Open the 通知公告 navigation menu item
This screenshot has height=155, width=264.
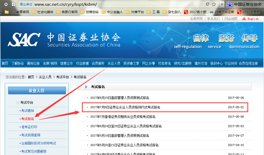coord(33,63)
